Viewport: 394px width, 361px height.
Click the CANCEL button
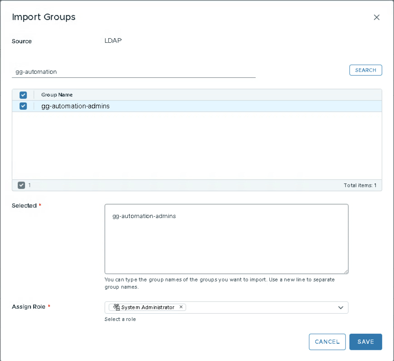click(x=327, y=342)
